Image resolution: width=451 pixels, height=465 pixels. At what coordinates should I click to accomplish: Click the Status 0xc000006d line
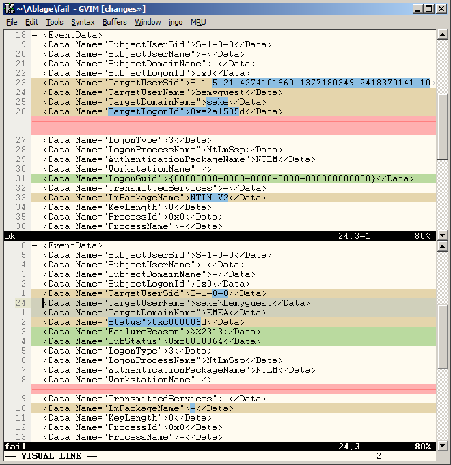click(x=234, y=322)
